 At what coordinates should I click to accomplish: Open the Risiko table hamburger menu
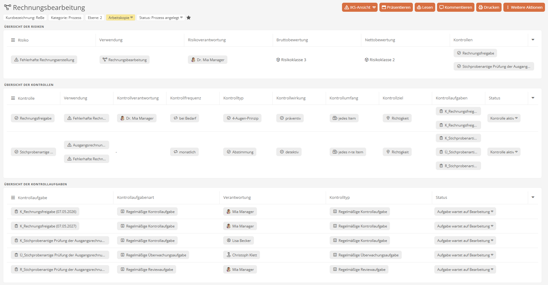coord(13,40)
